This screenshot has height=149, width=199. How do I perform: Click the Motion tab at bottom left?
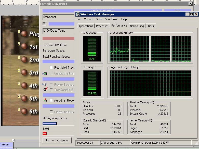[x=6, y=145]
